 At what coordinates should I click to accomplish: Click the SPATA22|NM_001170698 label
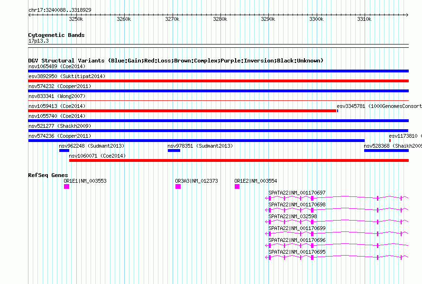(x=297, y=205)
